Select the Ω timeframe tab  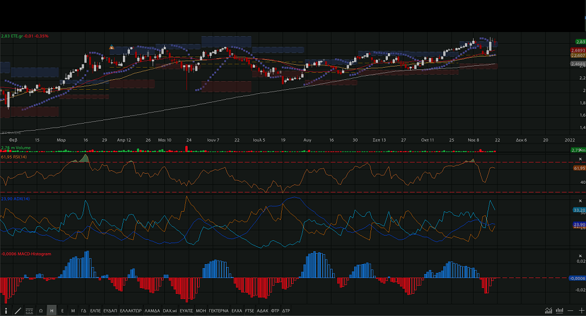[x=41, y=311]
